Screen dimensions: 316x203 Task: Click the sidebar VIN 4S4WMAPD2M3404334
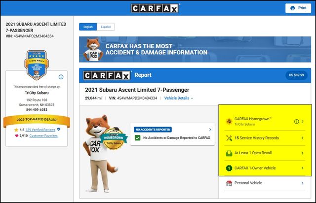click(30, 36)
